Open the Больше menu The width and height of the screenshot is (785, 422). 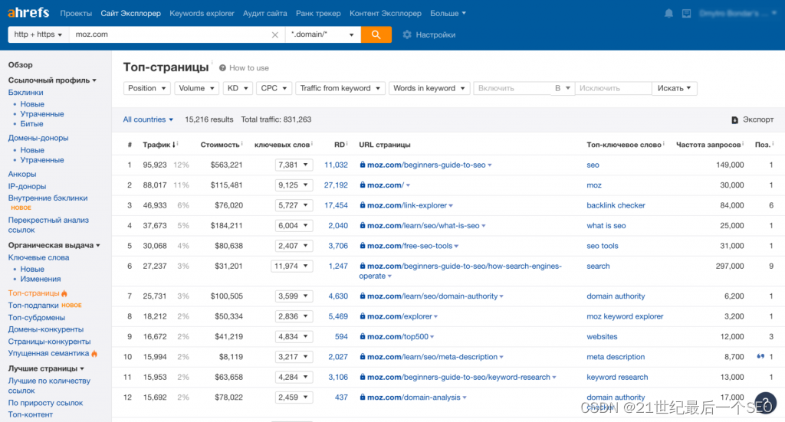click(x=448, y=14)
